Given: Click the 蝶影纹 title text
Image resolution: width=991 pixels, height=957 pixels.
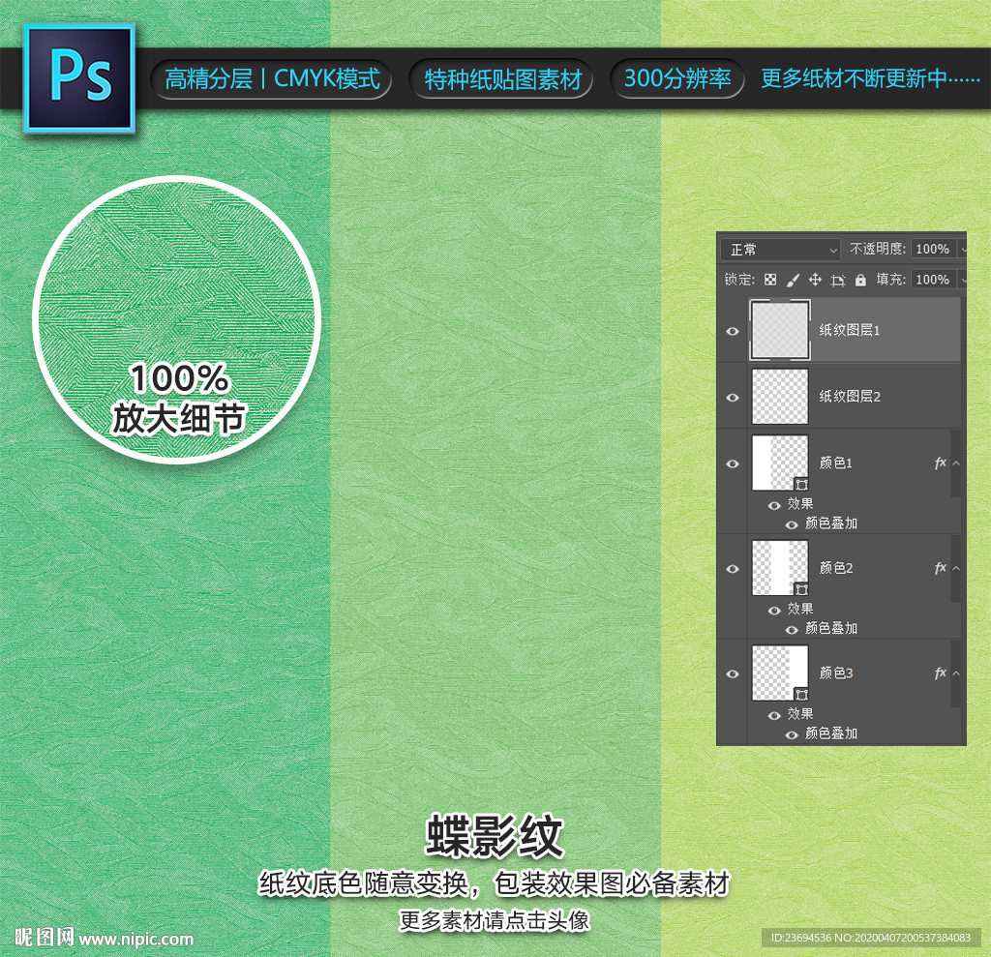Looking at the screenshot, I should [x=495, y=837].
